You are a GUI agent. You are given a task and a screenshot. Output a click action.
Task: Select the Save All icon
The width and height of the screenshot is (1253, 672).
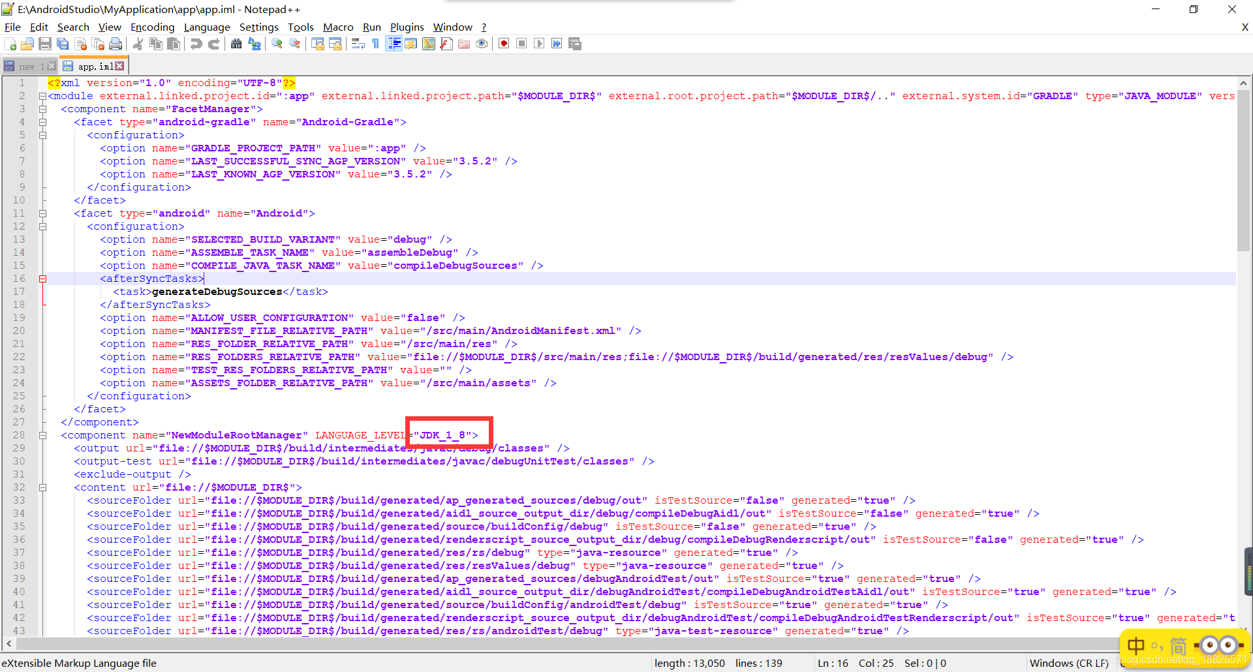[63, 44]
